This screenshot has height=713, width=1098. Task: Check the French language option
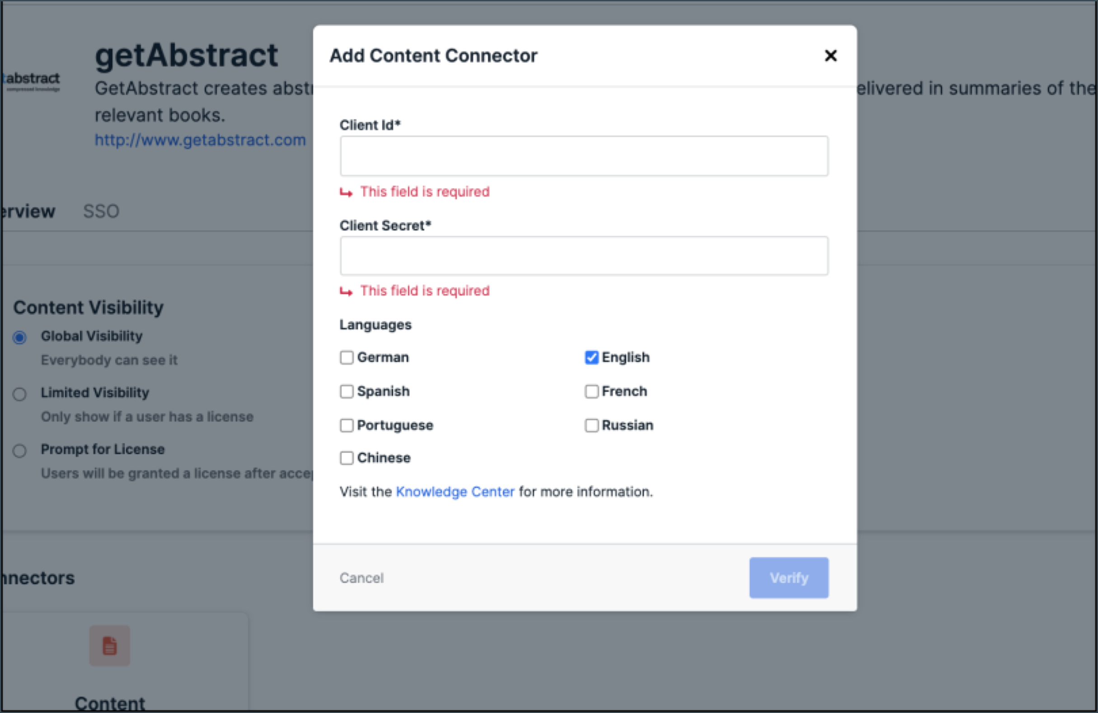(x=592, y=392)
